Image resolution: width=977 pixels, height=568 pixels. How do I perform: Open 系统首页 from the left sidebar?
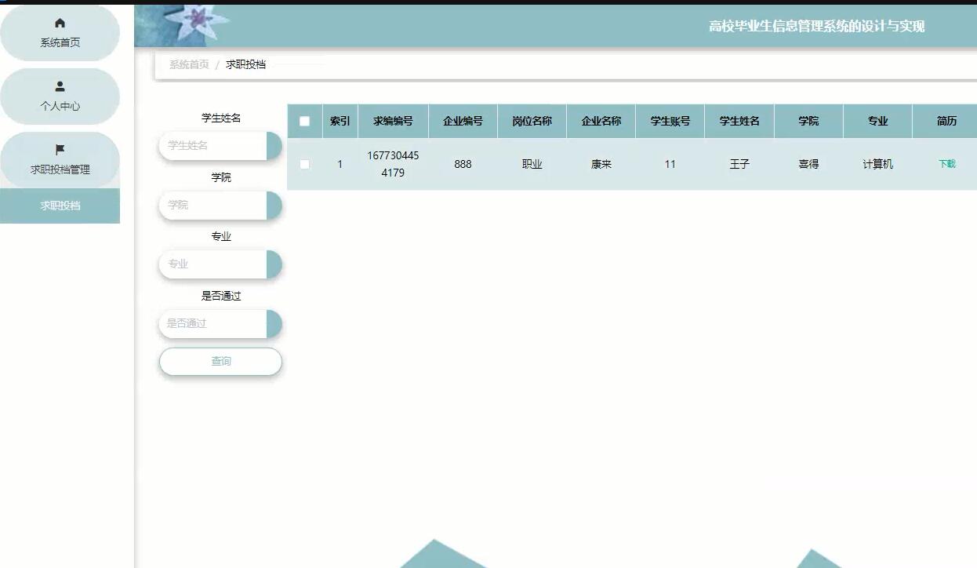click(60, 33)
